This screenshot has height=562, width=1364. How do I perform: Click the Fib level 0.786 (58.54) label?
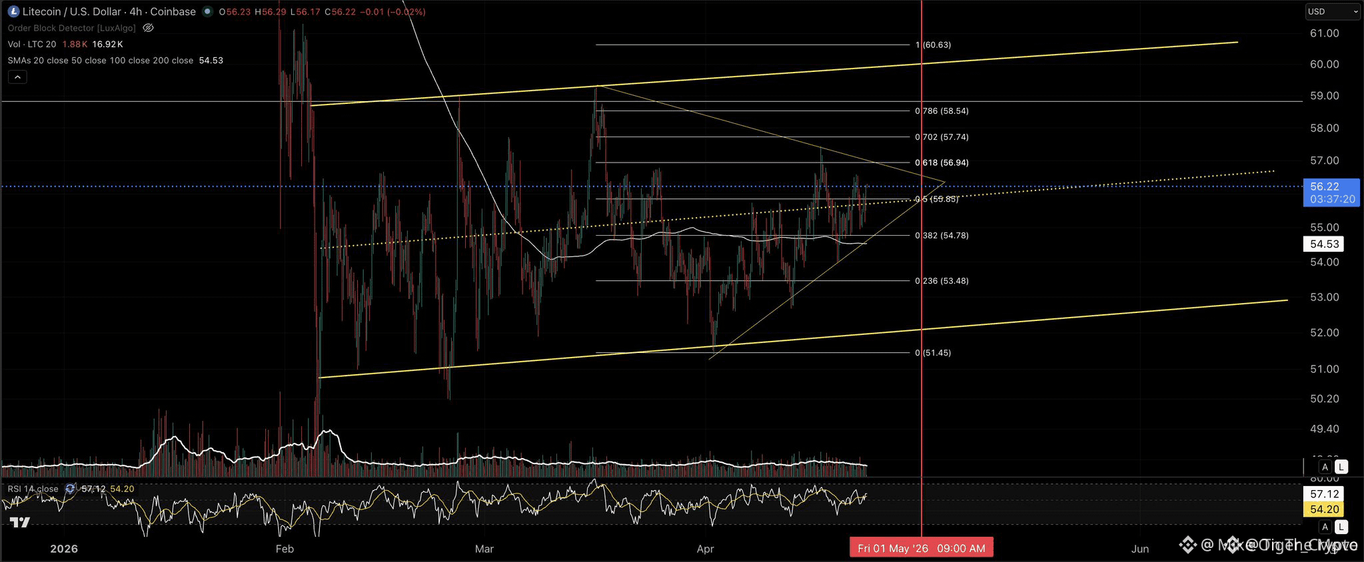point(942,111)
